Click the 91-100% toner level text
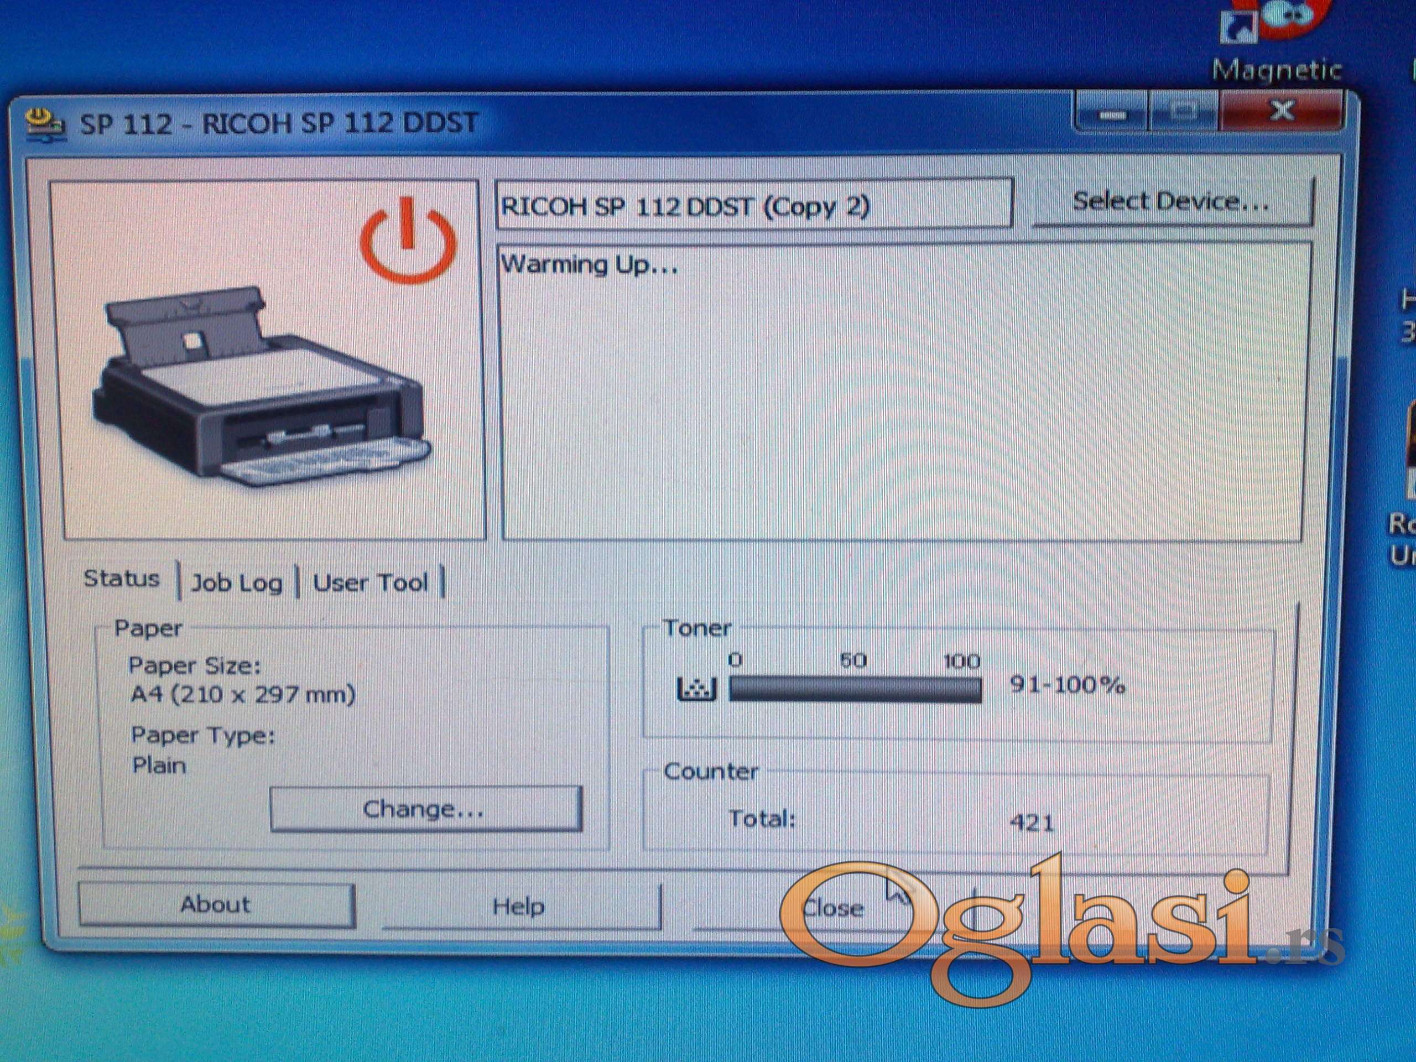This screenshot has width=1416, height=1062. (x=1067, y=685)
